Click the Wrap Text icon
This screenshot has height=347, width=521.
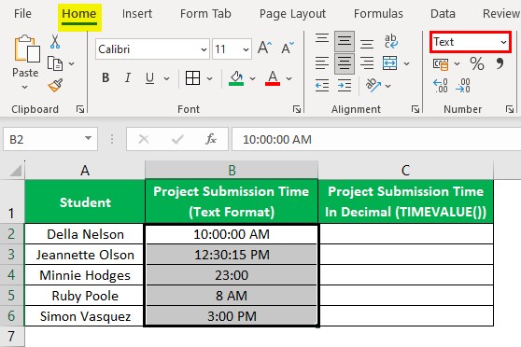(391, 41)
